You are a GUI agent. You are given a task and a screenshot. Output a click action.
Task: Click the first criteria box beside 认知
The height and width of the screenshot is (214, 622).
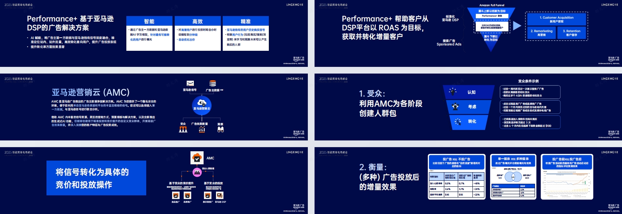[531, 92]
